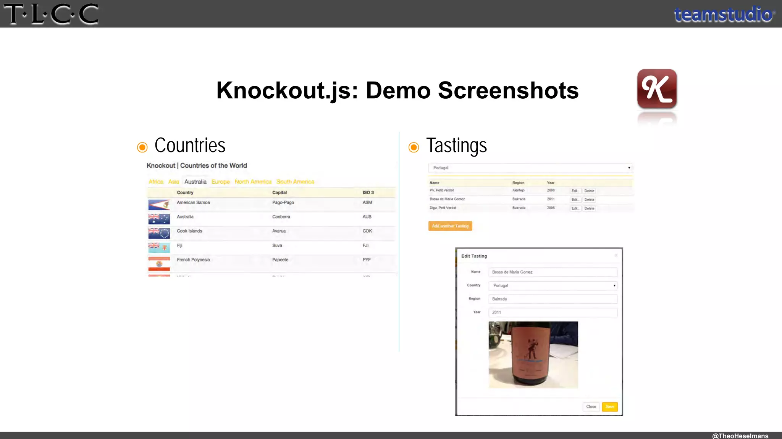This screenshot has height=439, width=782.
Task: Click the 2006 year cell
Action: pyautogui.click(x=551, y=208)
